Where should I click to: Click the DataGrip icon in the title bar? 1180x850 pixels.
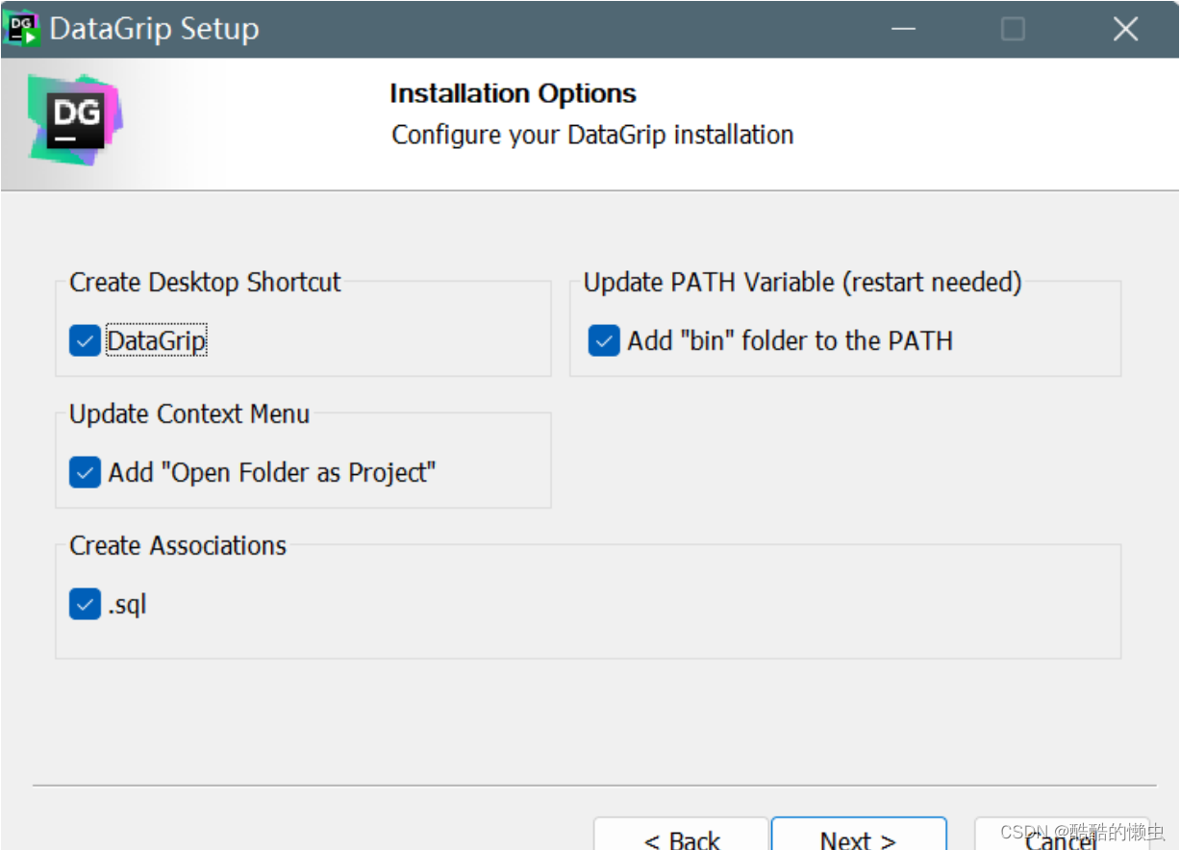22,29
